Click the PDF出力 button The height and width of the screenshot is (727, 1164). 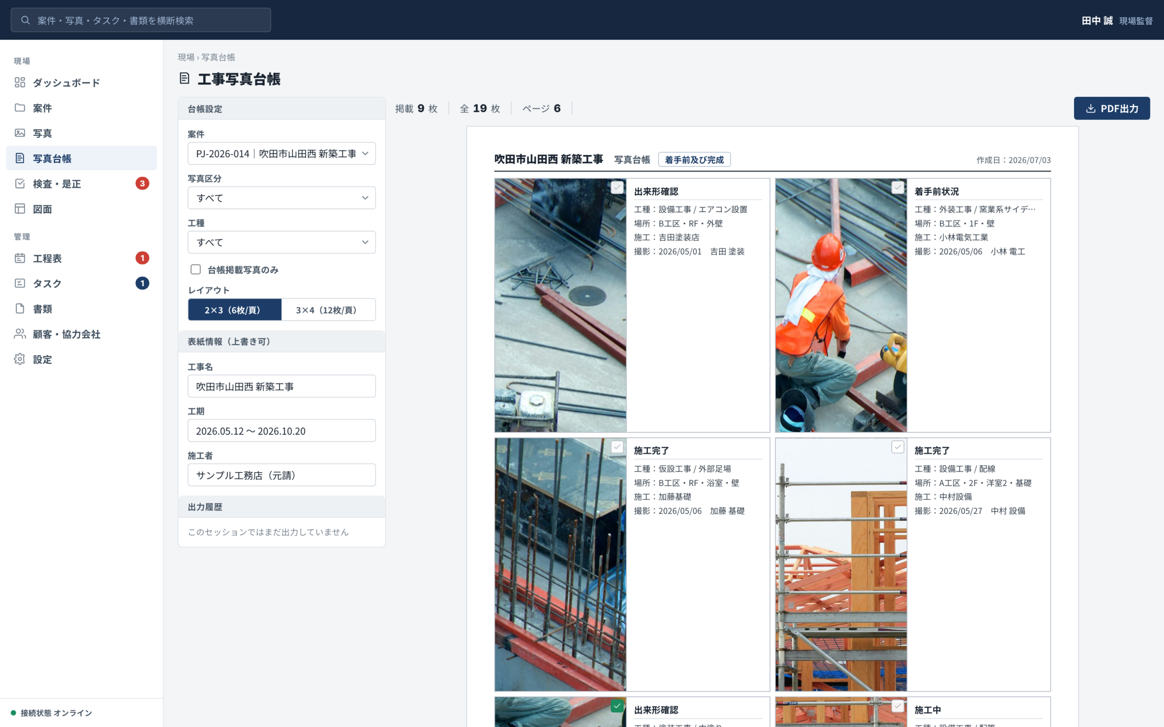tap(1112, 108)
